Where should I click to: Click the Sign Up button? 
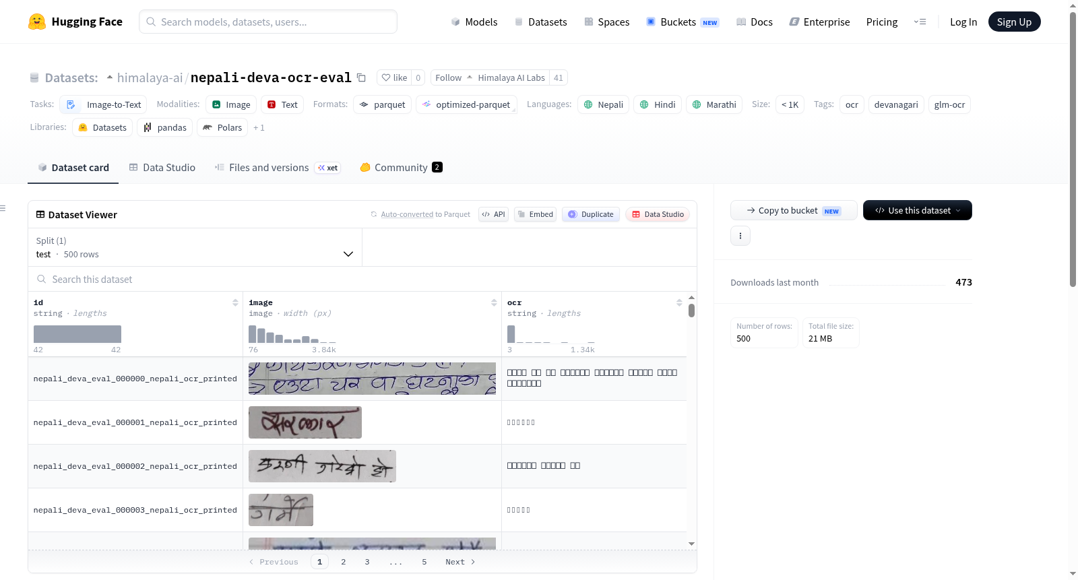coord(1014,22)
